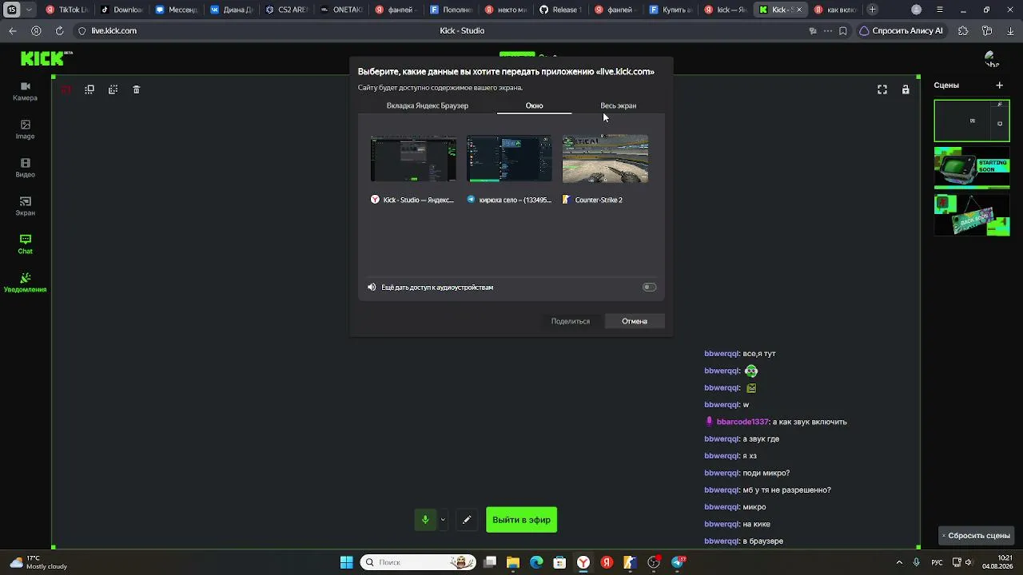The image size is (1023, 575).
Task: Click Отмена to cancel sharing
Action: [635, 321]
